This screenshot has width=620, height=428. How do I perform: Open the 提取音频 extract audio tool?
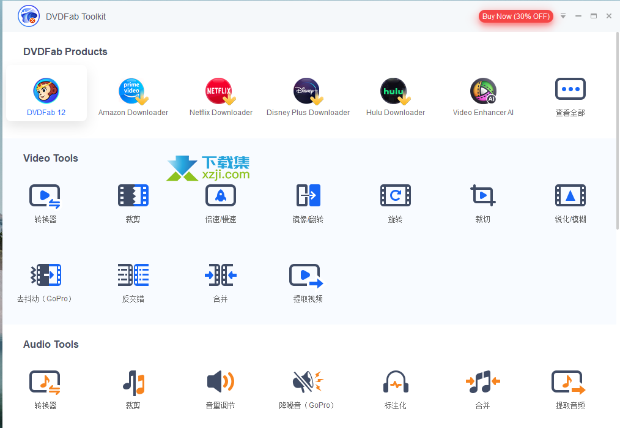(570, 390)
